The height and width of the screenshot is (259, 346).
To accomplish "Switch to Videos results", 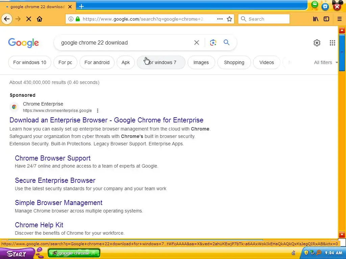I will point(267,62).
